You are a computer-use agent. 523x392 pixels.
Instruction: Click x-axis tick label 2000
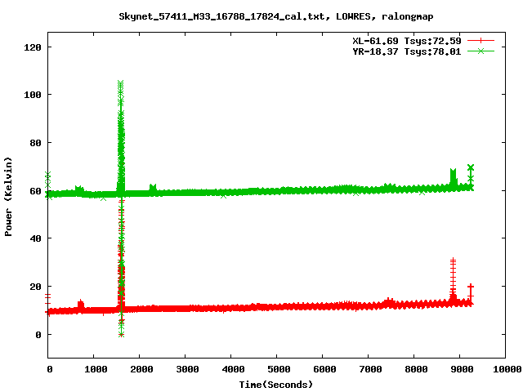(x=141, y=369)
